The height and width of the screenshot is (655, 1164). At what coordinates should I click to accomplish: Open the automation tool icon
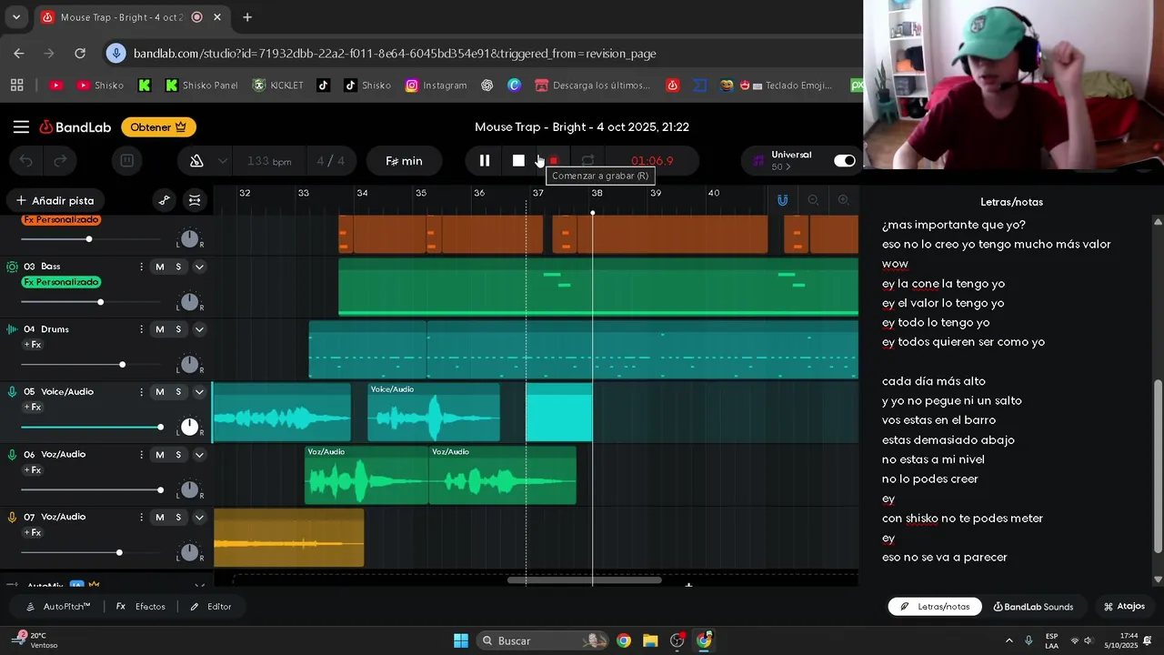pos(164,200)
